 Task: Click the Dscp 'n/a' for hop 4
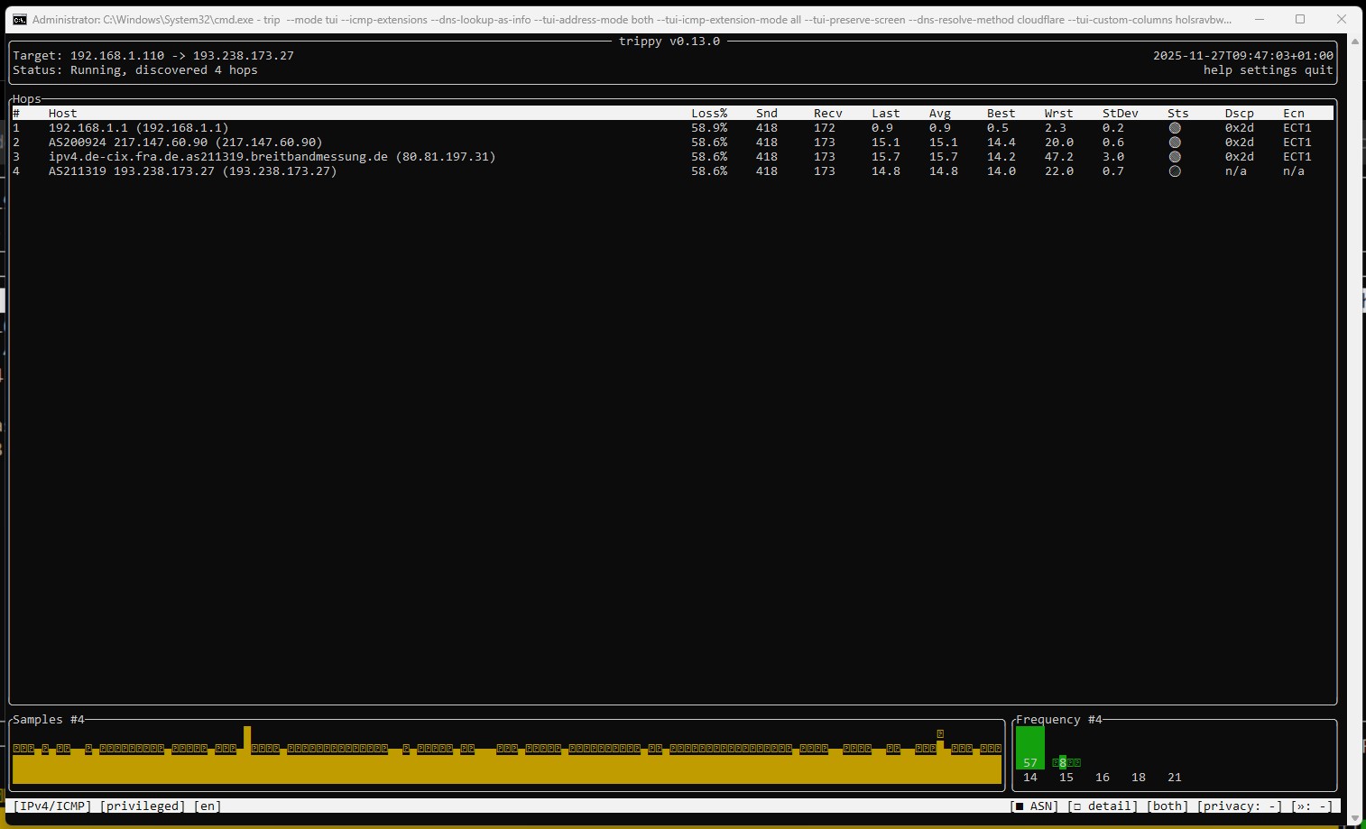(1236, 171)
